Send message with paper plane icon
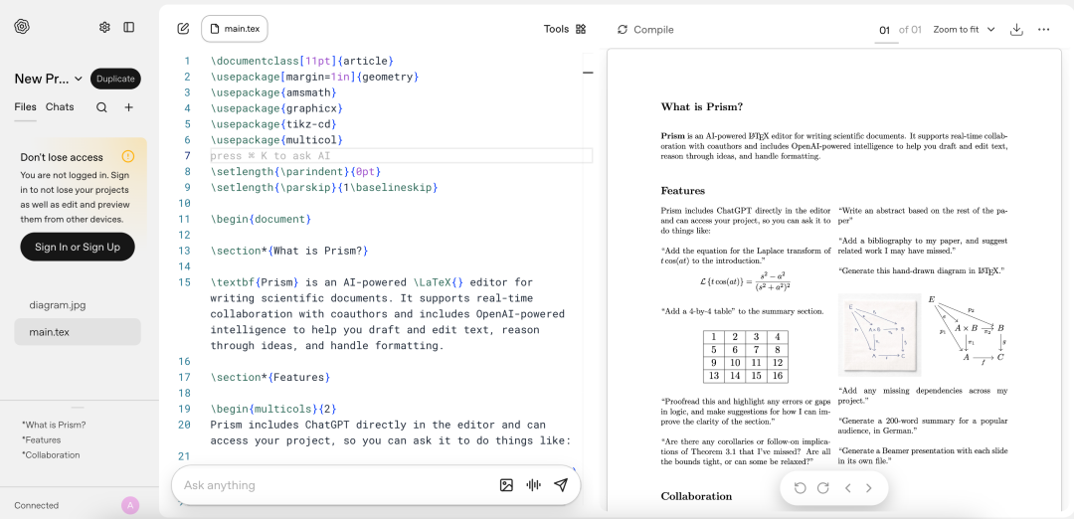The image size is (1074, 519). click(561, 485)
